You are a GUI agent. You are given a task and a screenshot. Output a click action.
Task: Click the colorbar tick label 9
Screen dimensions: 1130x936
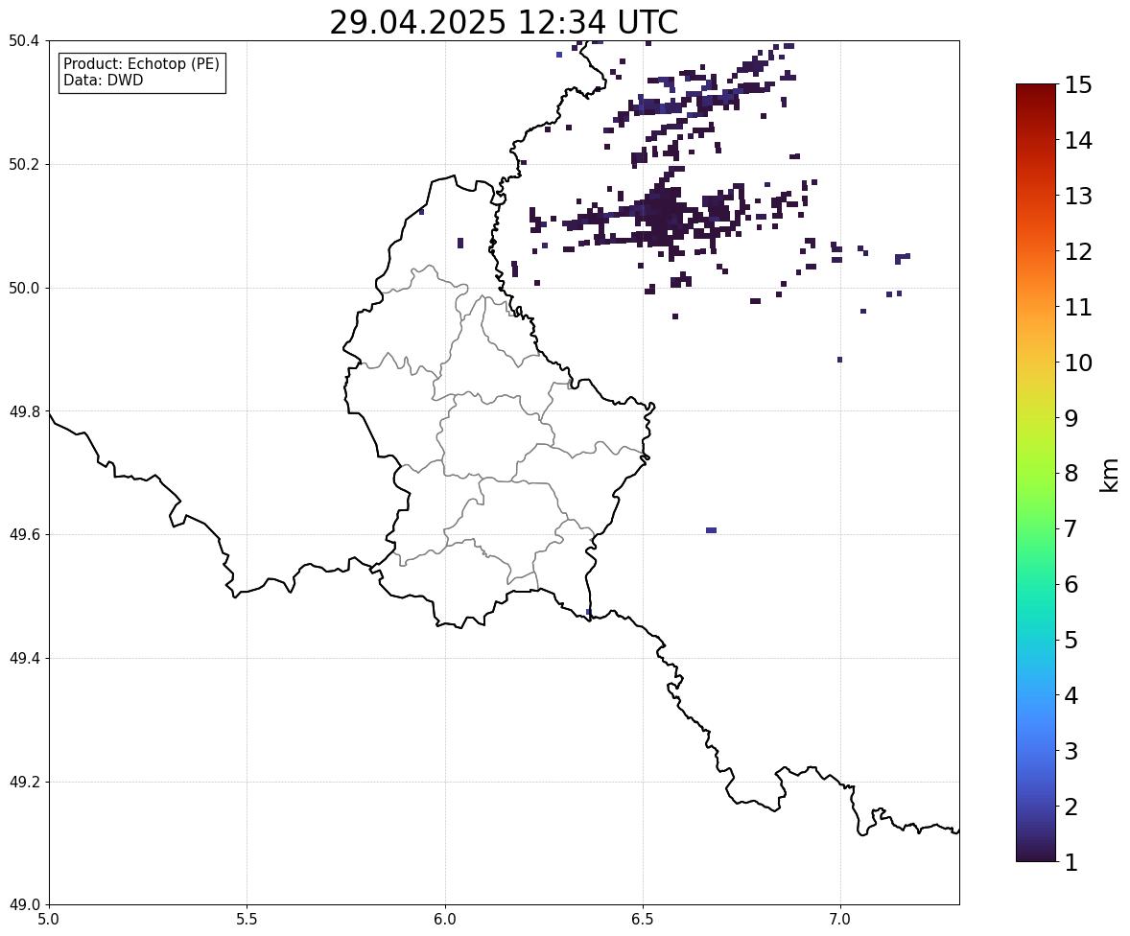tap(1071, 418)
